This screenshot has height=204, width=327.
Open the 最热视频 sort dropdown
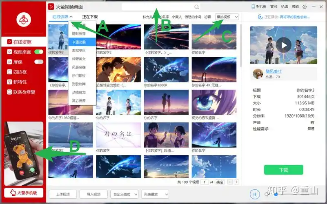(x=227, y=17)
